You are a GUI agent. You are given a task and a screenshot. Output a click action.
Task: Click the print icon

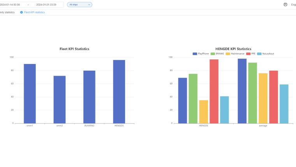click(x=285, y=5)
